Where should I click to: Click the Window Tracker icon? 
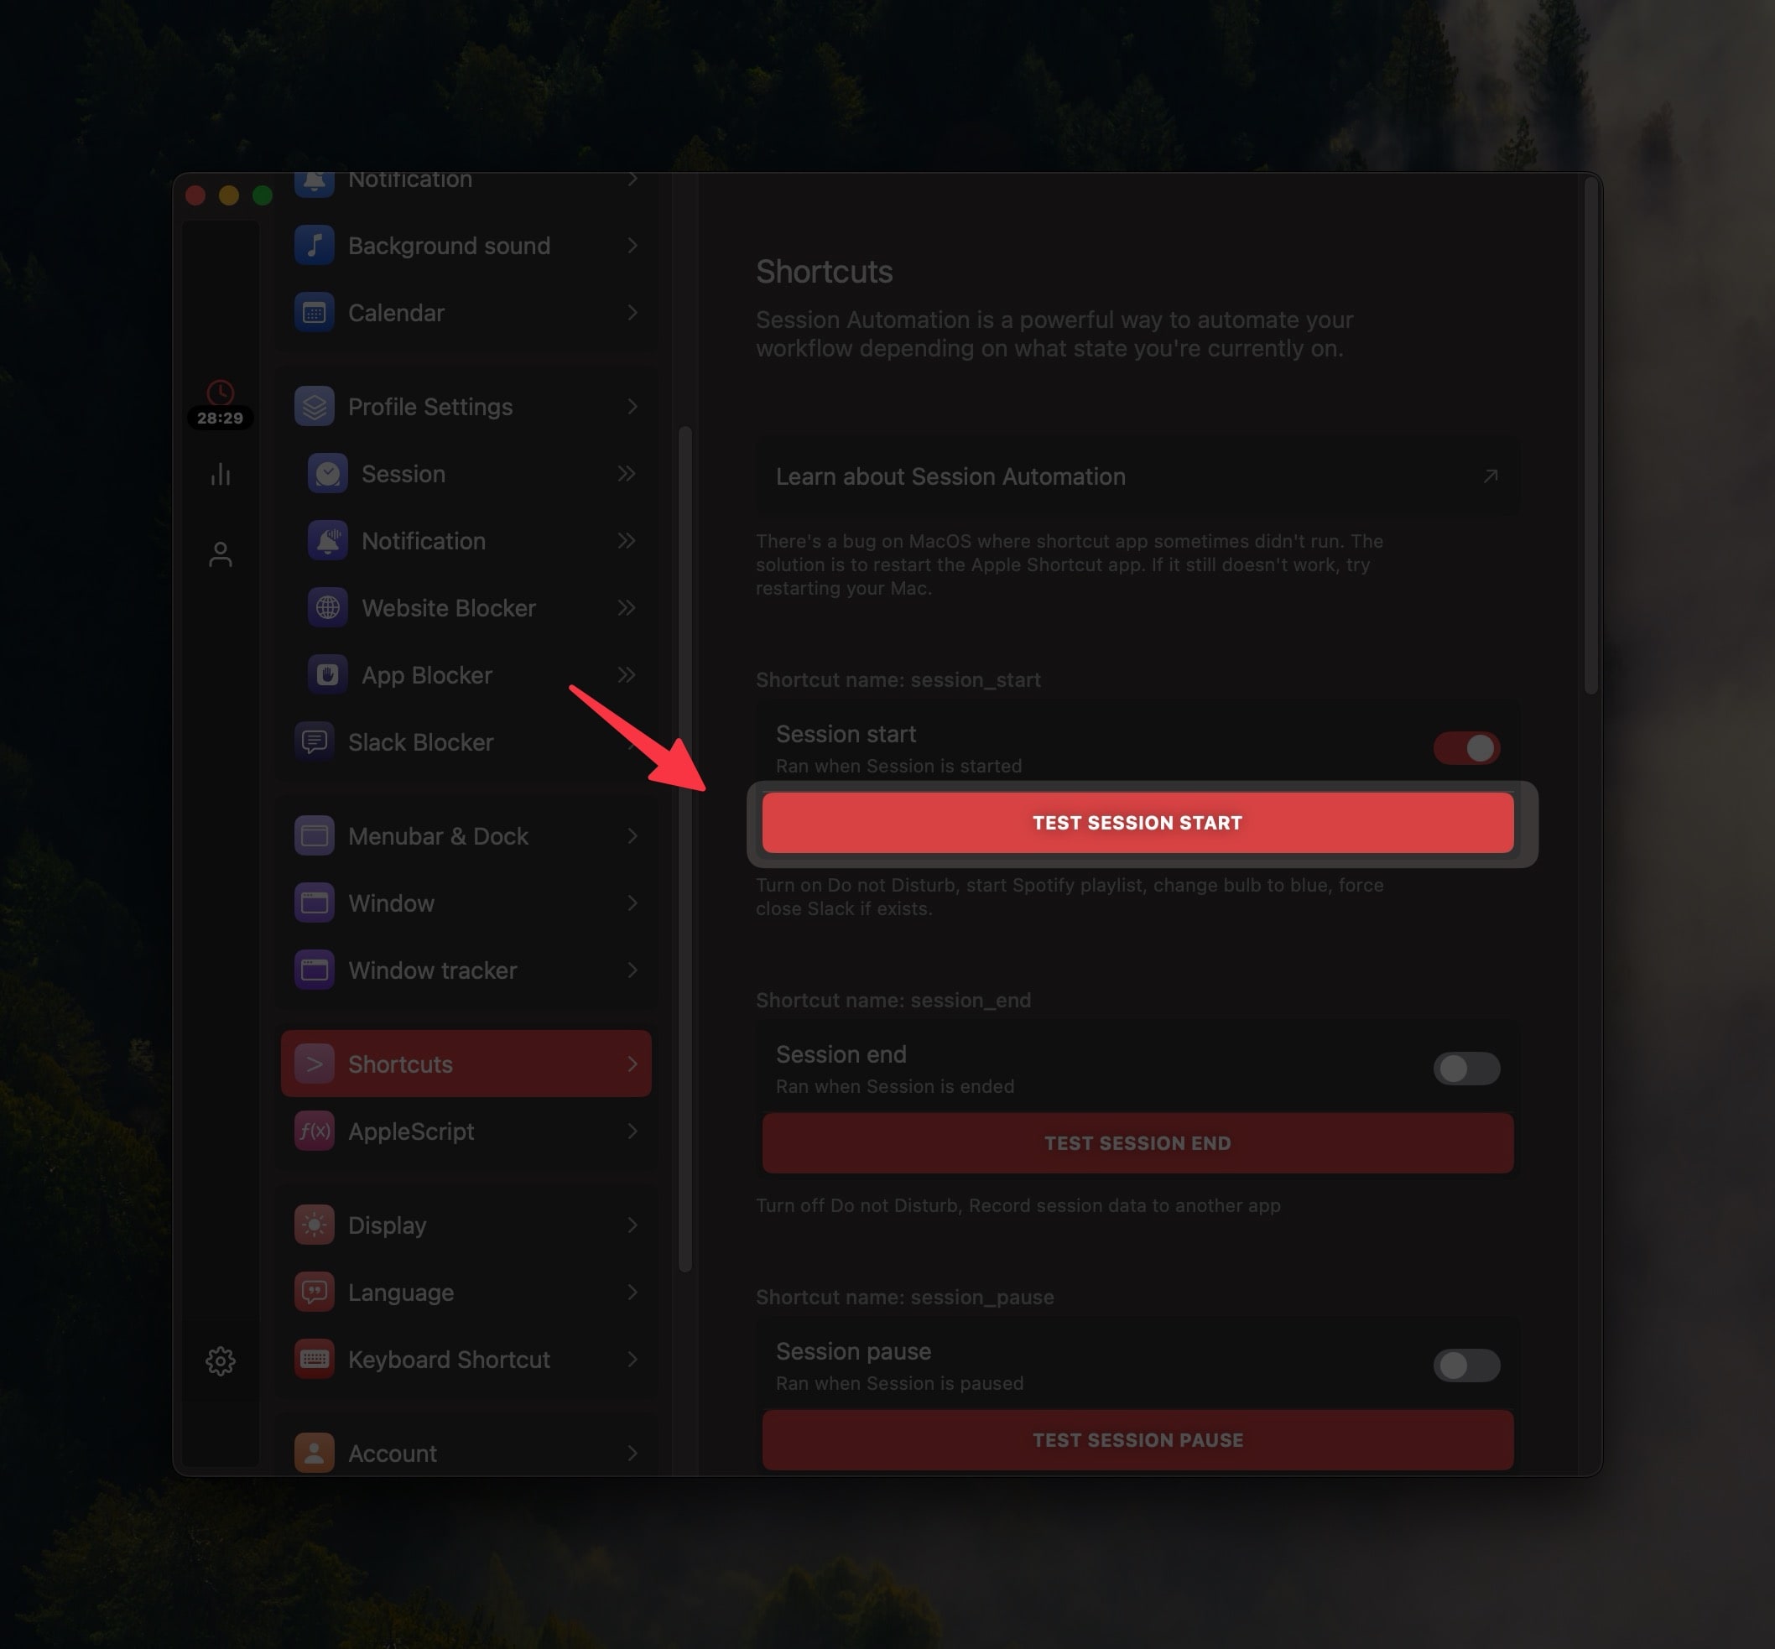(x=315, y=969)
